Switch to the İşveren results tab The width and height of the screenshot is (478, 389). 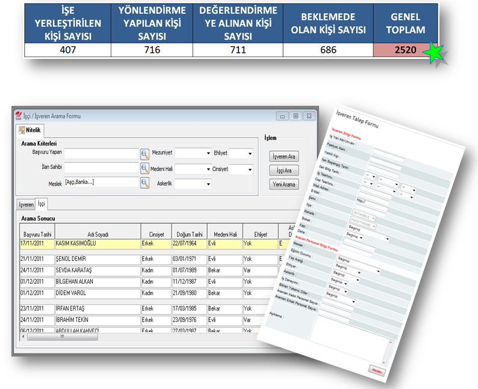coord(26,204)
